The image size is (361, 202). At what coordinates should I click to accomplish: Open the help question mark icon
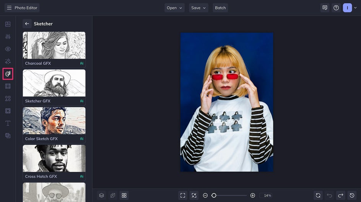tap(336, 8)
